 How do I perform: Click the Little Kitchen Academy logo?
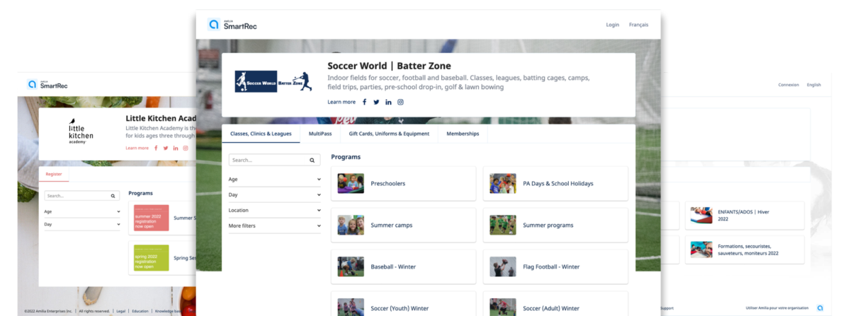point(81,131)
